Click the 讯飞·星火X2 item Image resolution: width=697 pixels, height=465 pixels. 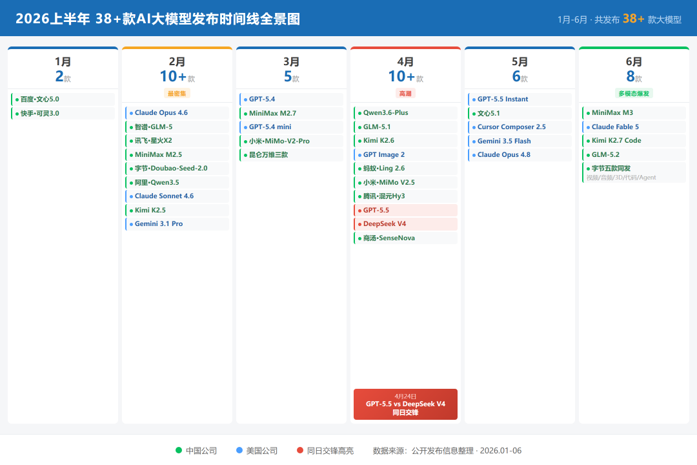pyautogui.click(x=177, y=141)
